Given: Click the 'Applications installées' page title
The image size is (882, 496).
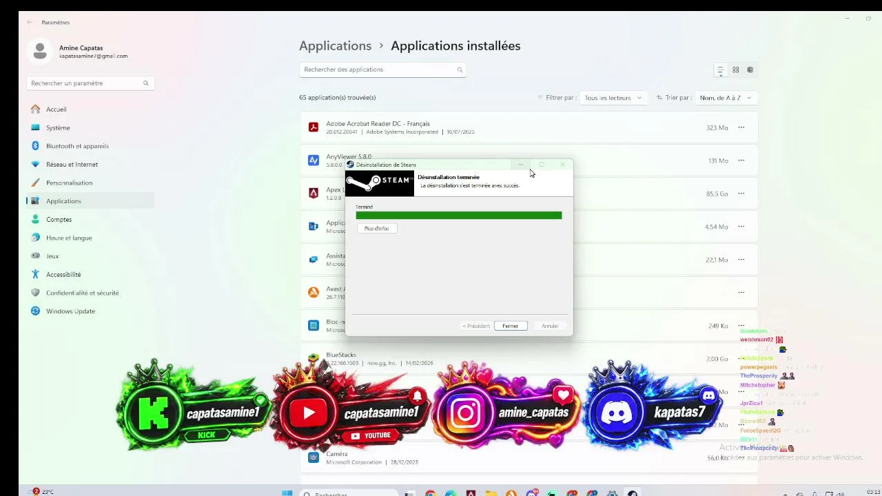Looking at the screenshot, I should (x=455, y=45).
